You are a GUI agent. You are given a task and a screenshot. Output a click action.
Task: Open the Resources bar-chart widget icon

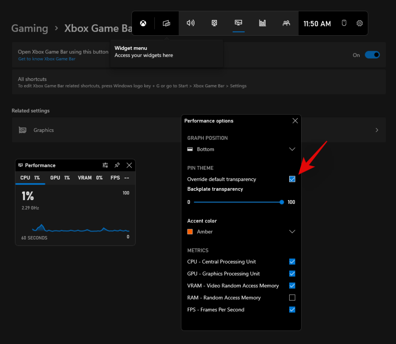[263, 23]
